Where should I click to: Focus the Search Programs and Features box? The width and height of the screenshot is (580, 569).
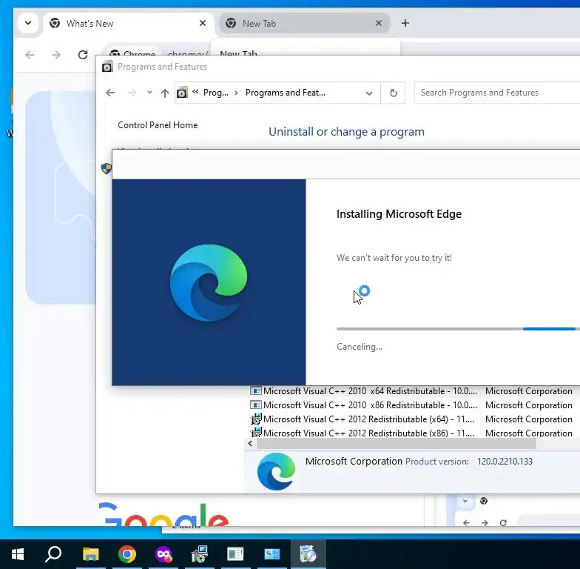(x=497, y=93)
